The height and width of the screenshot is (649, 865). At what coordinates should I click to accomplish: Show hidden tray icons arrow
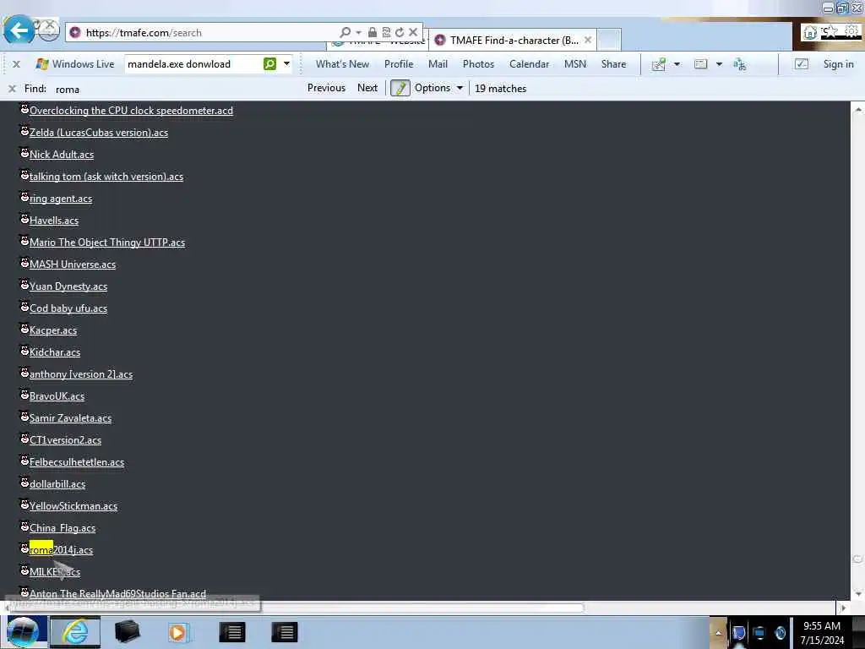[x=718, y=632]
